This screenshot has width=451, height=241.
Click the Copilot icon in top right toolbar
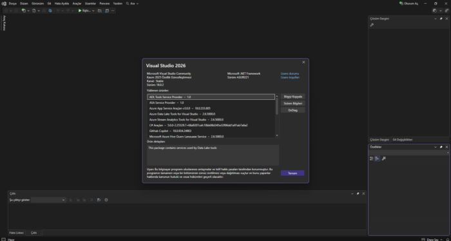[x=435, y=11]
